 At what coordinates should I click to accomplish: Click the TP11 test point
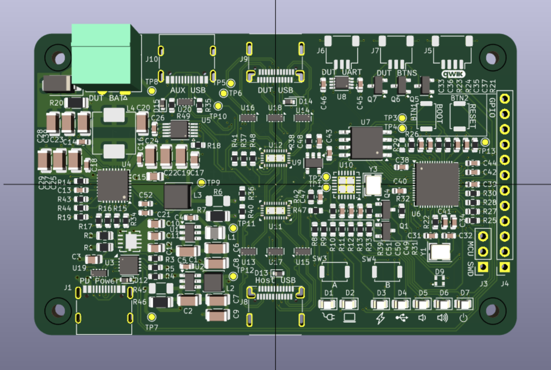tap(233, 228)
